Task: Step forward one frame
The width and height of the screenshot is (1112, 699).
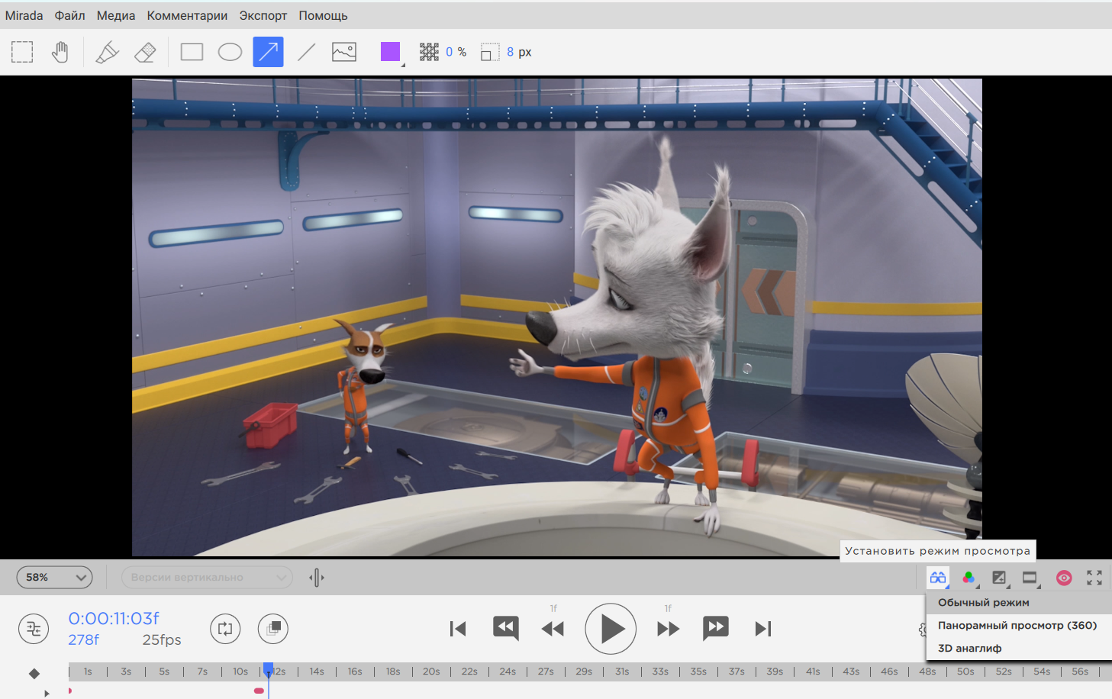Action: [x=668, y=629]
